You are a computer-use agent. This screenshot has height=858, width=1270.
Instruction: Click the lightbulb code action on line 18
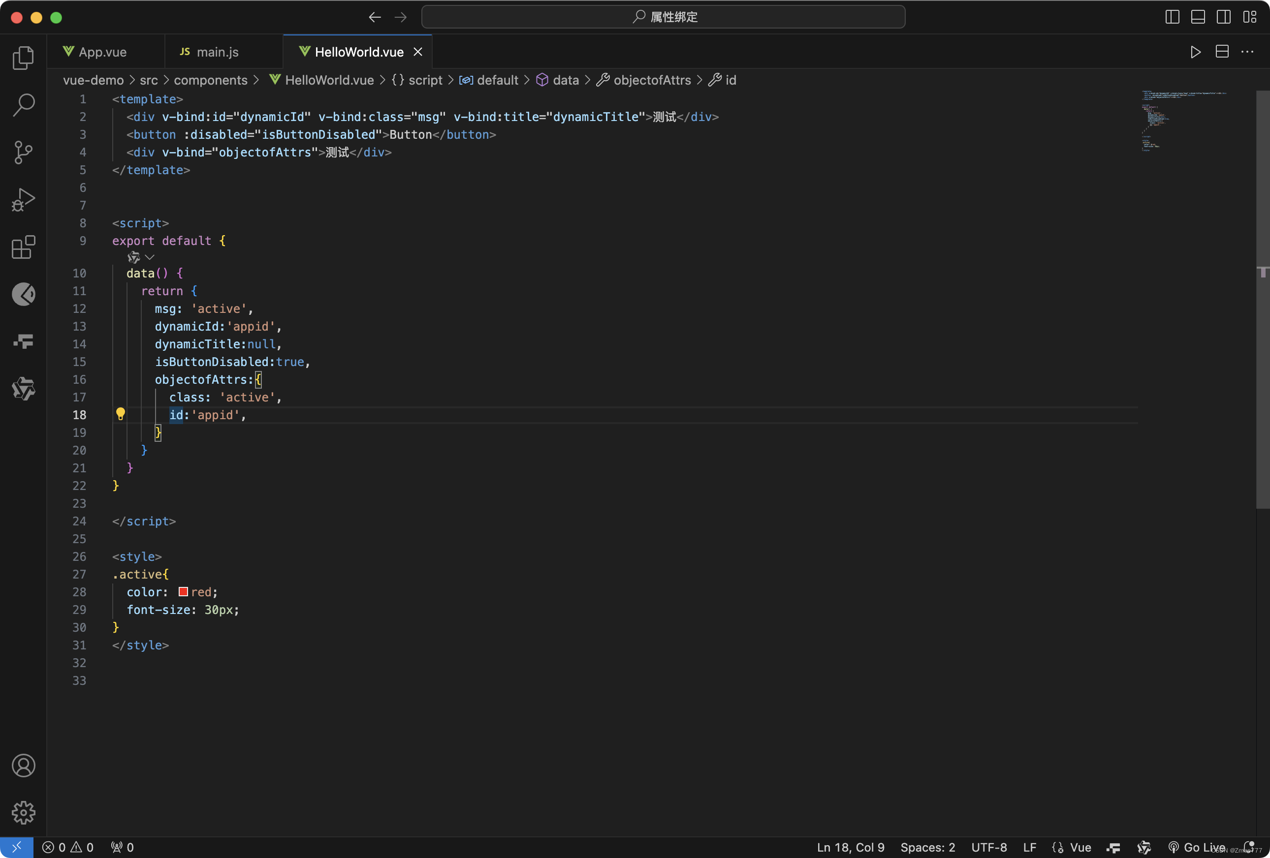[x=120, y=414]
